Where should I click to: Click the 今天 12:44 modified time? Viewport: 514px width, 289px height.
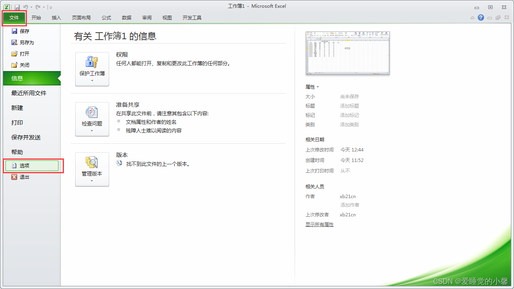[x=352, y=150]
